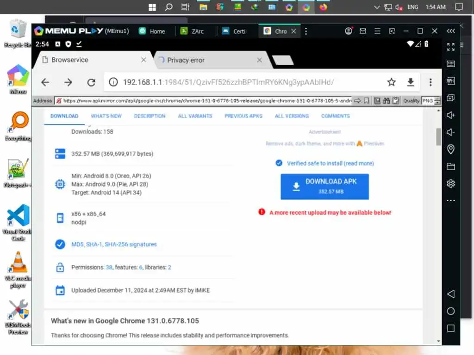Click the Browservice binoculars find icon
The width and height of the screenshot is (474, 355).
click(x=387, y=100)
